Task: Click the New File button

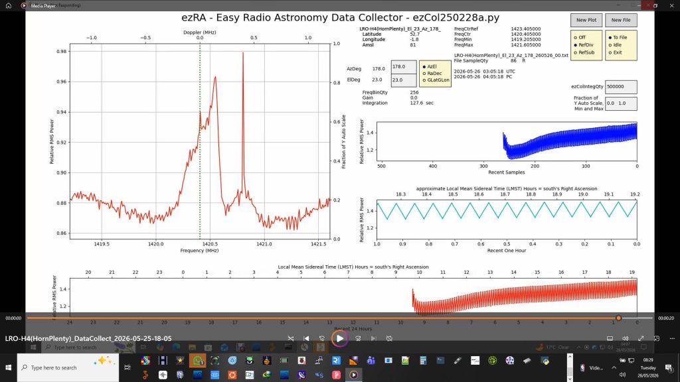Action: point(621,20)
